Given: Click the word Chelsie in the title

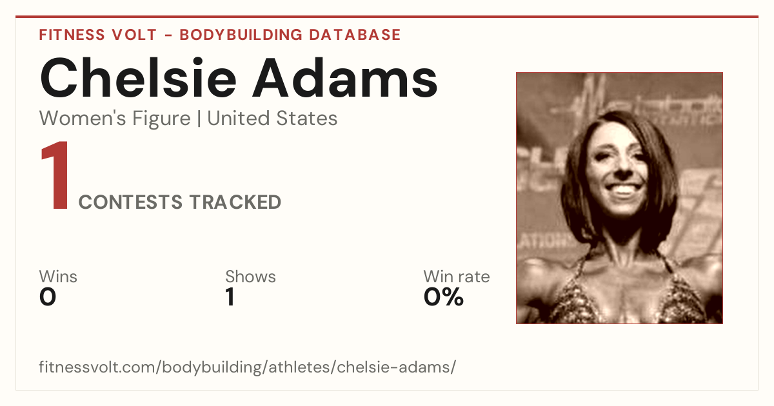Looking at the screenshot, I should [139, 77].
